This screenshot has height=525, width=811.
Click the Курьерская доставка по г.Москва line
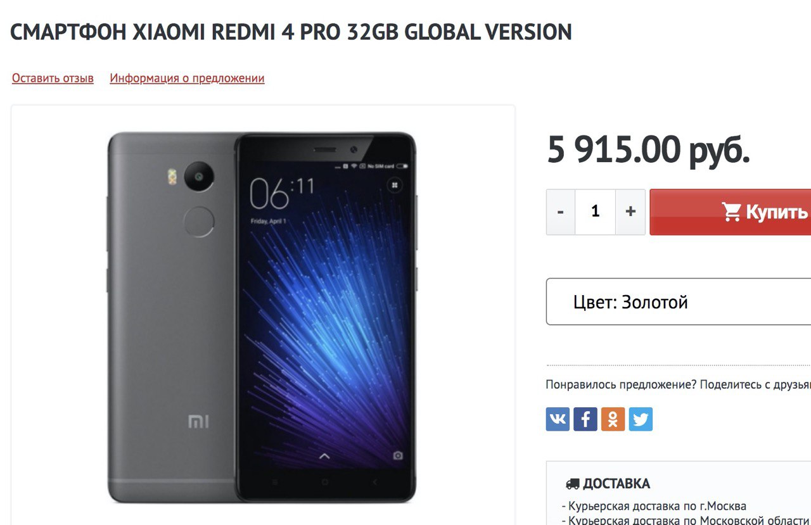click(x=654, y=506)
